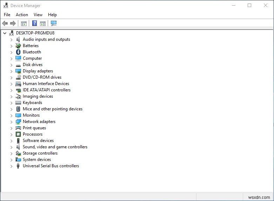This screenshot has width=274, height=201.
Task: Click the Keyboards category icon
Action: tap(18, 103)
